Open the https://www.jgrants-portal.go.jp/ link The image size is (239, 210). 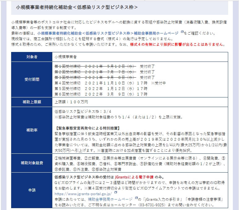(x=83, y=194)
